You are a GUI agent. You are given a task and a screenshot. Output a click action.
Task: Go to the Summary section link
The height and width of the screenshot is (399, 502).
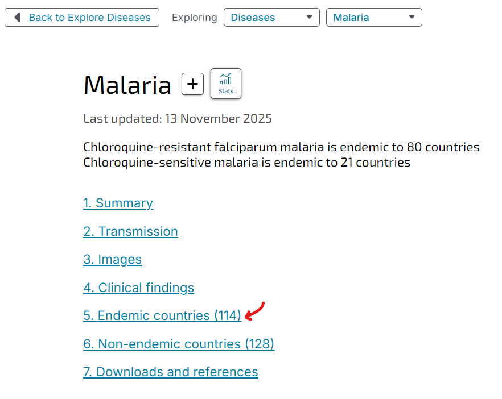[118, 203]
